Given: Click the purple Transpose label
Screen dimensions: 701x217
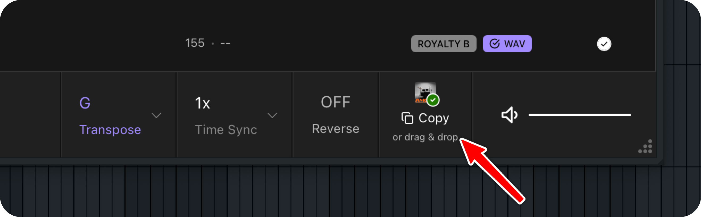Looking at the screenshot, I should point(110,130).
